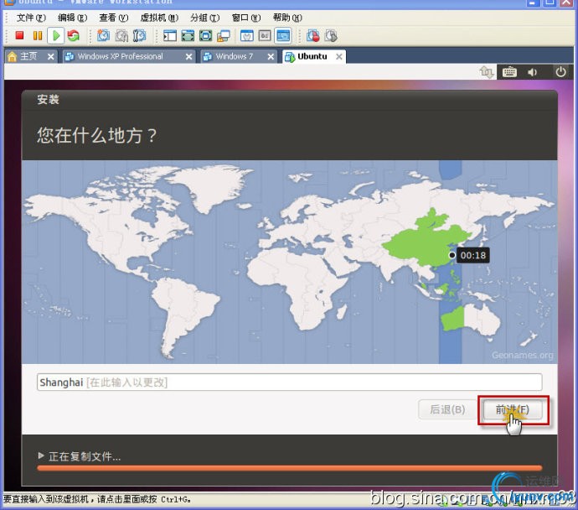Close the Windows 7 tab
The image size is (578, 510).
click(271, 57)
